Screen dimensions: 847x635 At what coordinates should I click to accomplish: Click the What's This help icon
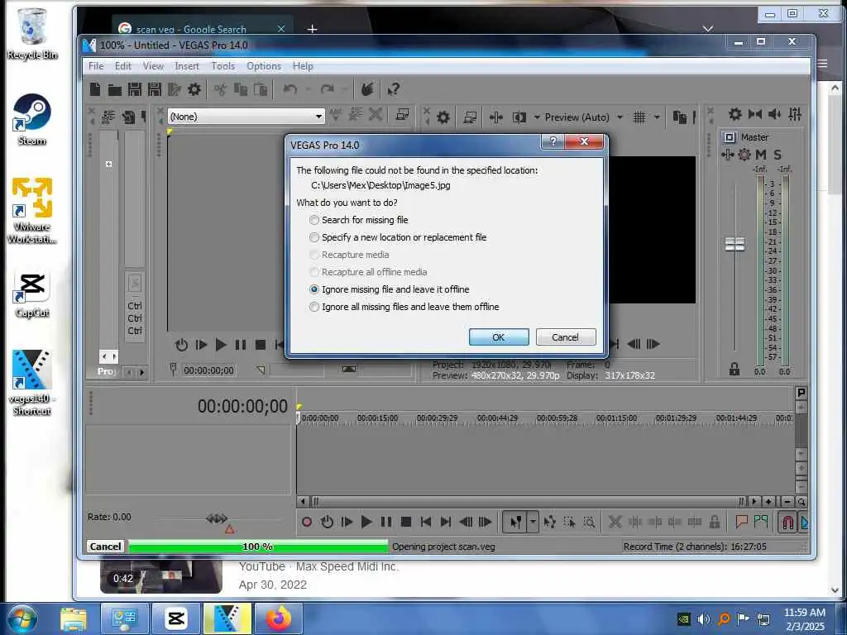click(393, 89)
